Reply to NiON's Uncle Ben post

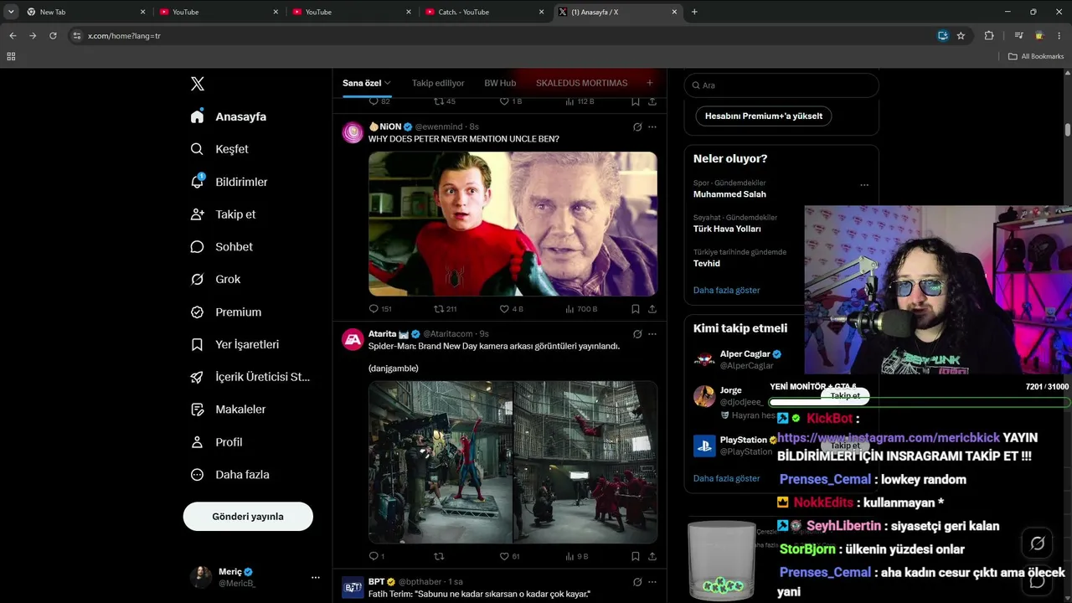(380, 309)
